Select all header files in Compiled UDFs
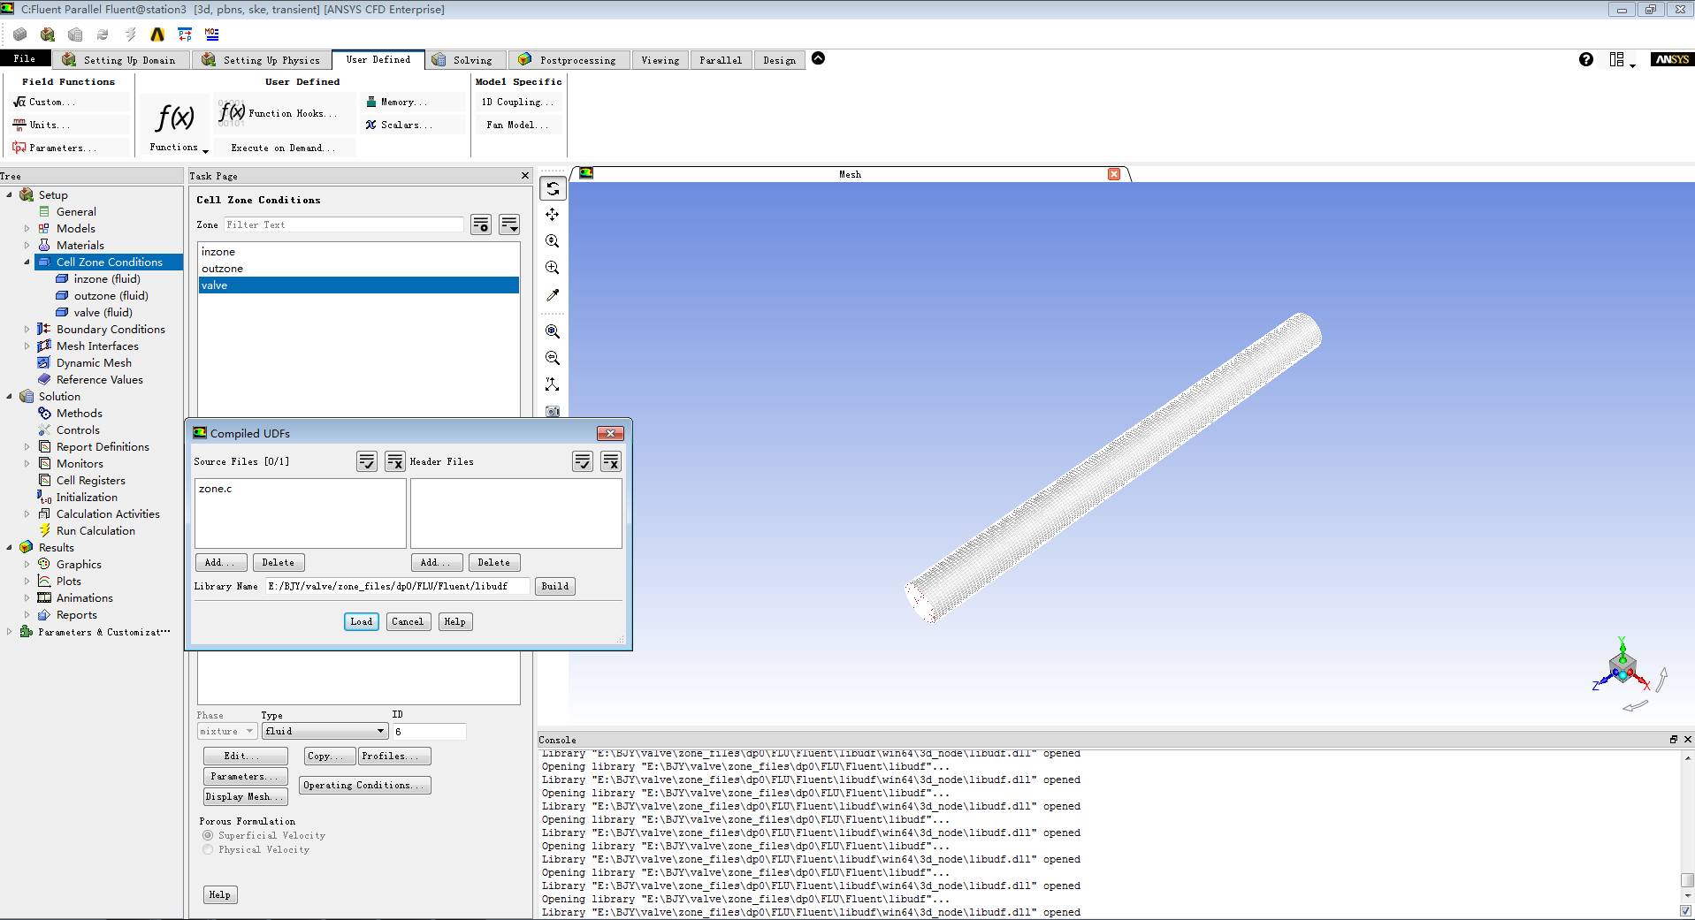The height and width of the screenshot is (920, 1695). click(583, 461)
